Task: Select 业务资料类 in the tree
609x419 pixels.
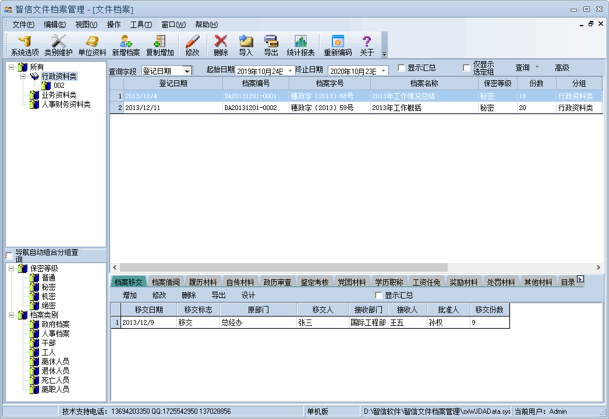Action: (x=59, y=95)
